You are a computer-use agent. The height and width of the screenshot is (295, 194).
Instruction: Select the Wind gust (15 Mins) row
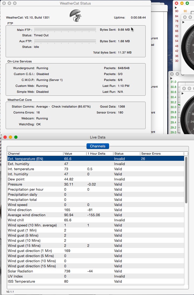point(96,246)
